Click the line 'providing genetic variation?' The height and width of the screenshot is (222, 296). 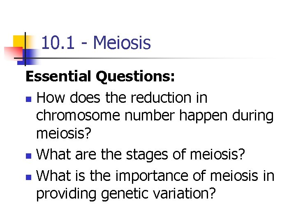point(125,194)
